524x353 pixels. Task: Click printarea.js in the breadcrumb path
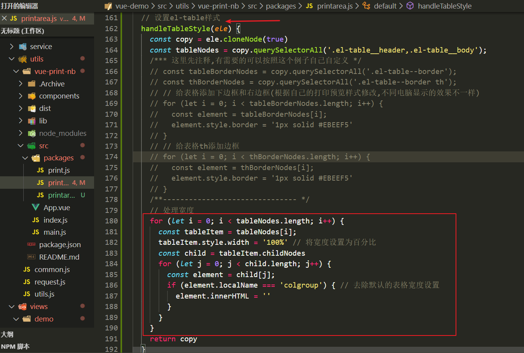335,6
